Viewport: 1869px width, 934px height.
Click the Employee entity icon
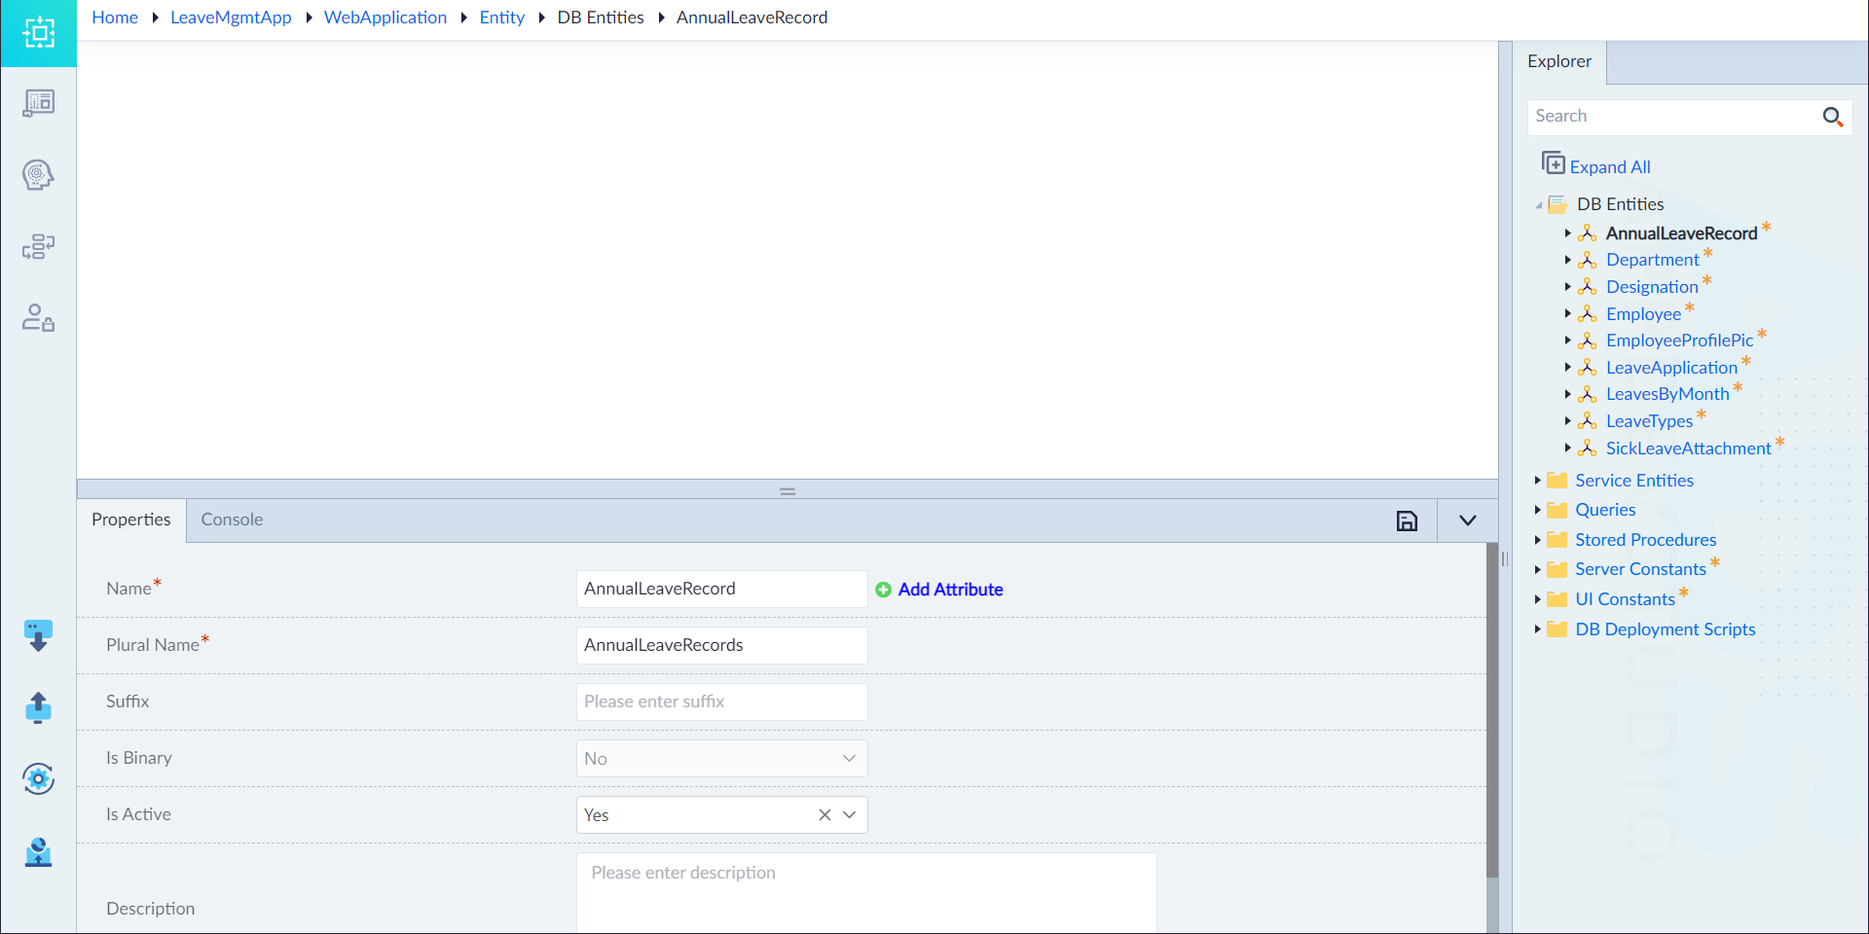pos(1588,313)
